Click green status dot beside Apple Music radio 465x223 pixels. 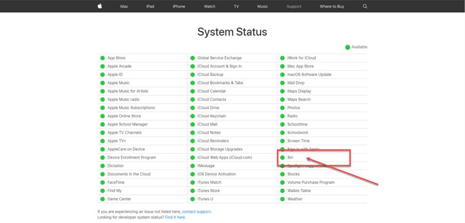103,100
